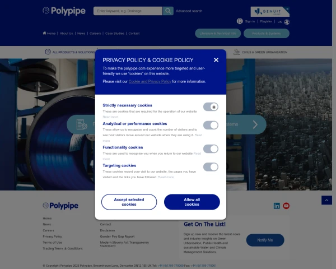Enable Analytical or performance cookies toggle
The image size is (336, 269).
pos(211,125)
